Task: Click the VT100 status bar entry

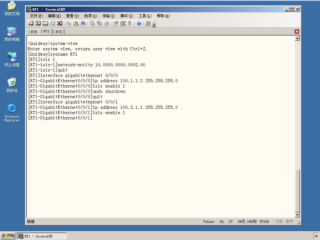Action: pos(264,222)
